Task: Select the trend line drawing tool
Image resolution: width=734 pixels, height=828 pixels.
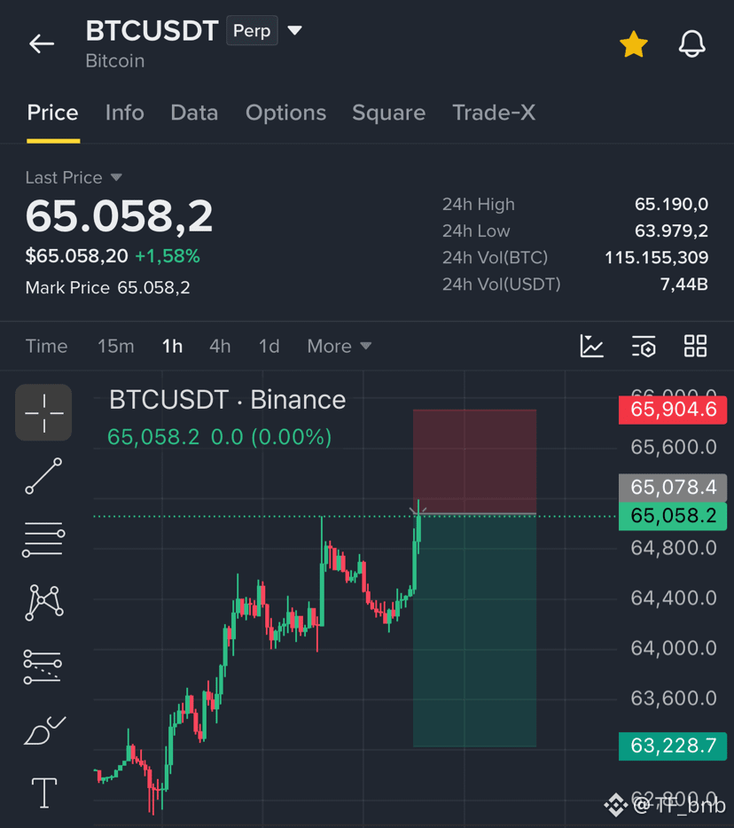Action: click(x=43, y=476)
